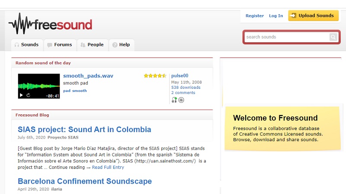
Task: Click the July 6th, 2020 date
Action: (x=31, y=137)
